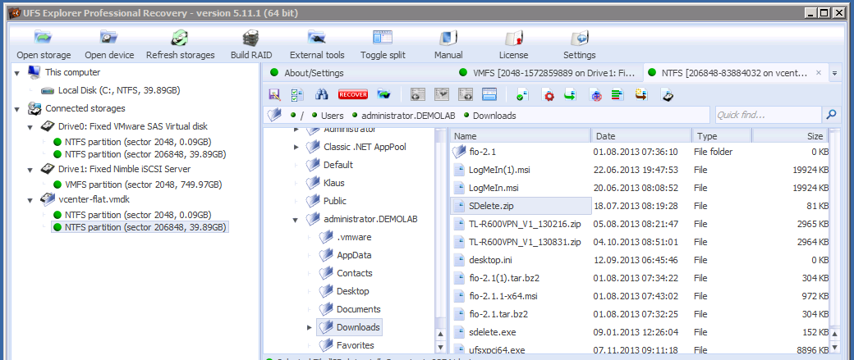The image size is (854, 360).
Task: Click the file icon with green checkmark
Action: pos(522,95)
